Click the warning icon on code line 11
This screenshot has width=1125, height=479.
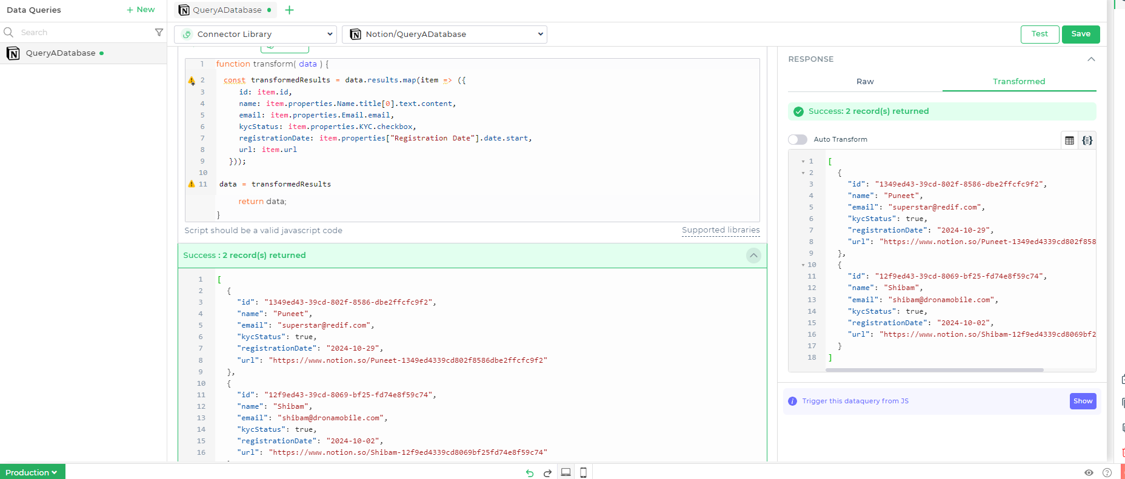coord(192,184)
